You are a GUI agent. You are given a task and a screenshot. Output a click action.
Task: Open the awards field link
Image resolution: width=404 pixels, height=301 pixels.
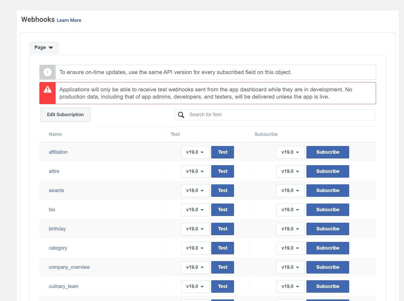(56, 190)
